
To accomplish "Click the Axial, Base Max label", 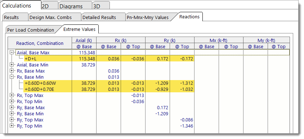I will [x=33, y=52].
